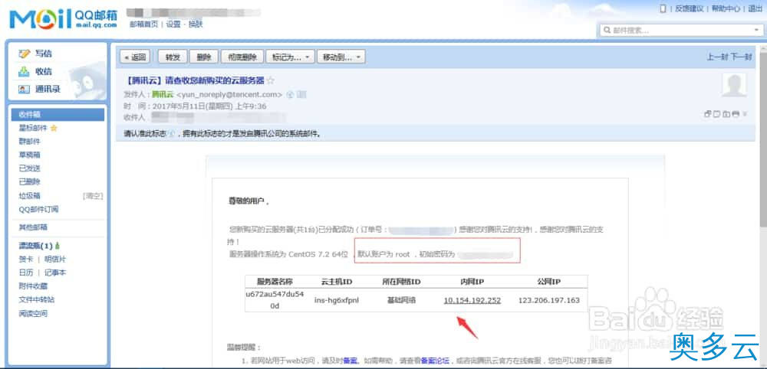Open the 通讯录 contacts entry
This screenshot has height=369, width=767.
(x=40, y=90)
